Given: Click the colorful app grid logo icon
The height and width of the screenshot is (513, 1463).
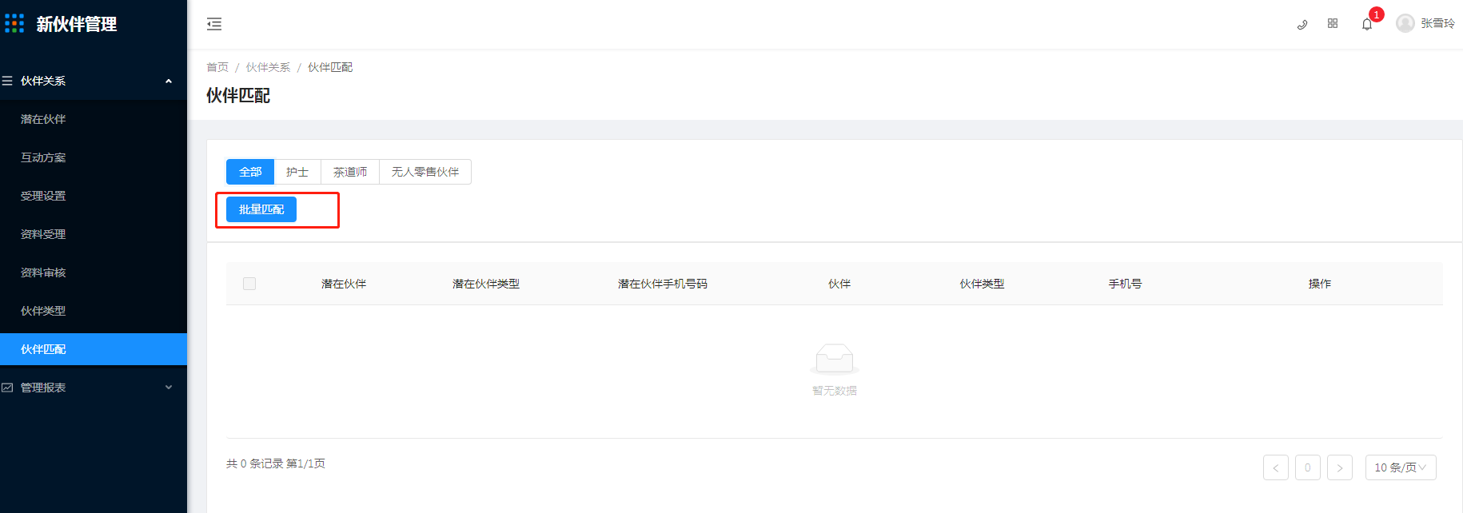Looking at the screenshot, I should [x=14, y=23].
